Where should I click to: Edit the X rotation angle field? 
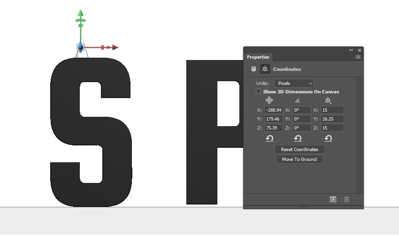pyautogui.click(x=301, y=110)
